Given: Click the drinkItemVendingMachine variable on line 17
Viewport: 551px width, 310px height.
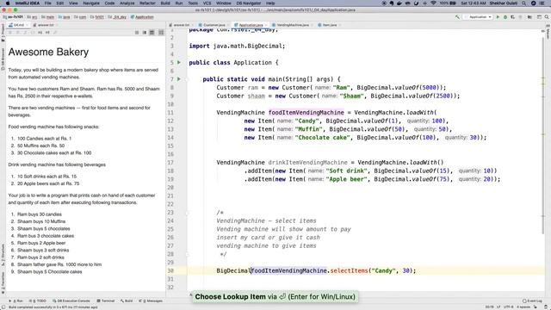Looking at the screenshot, I should tap(308, 163).
